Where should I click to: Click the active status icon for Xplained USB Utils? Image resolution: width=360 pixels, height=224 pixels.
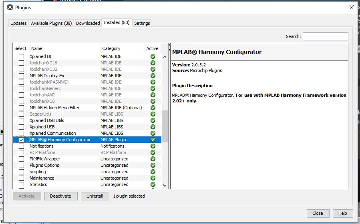(x=153, y=120)
